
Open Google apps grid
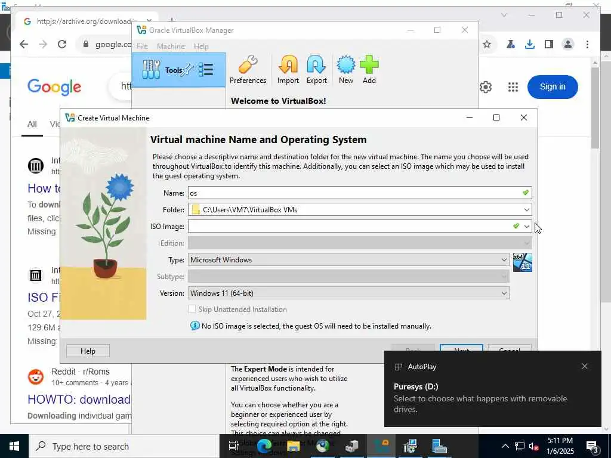point(513,87)
